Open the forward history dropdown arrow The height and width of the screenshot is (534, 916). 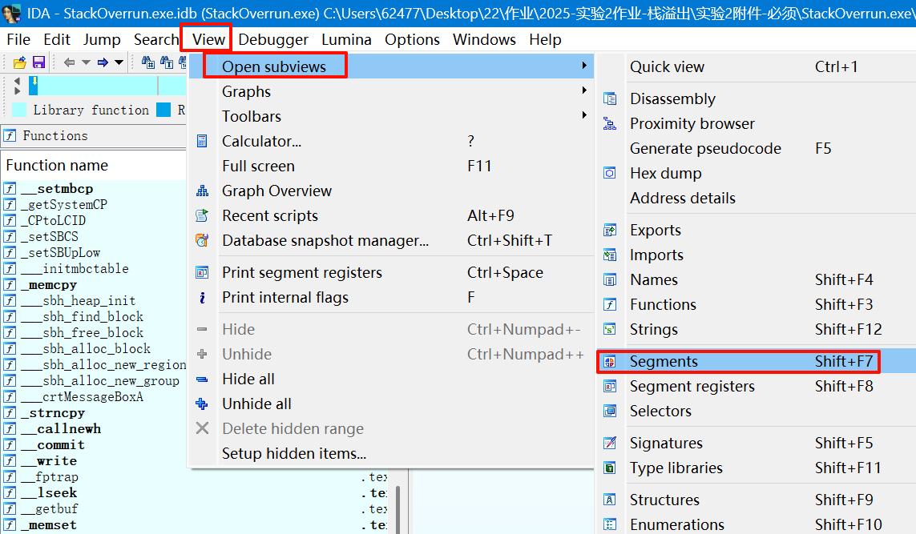click(119, 62)
